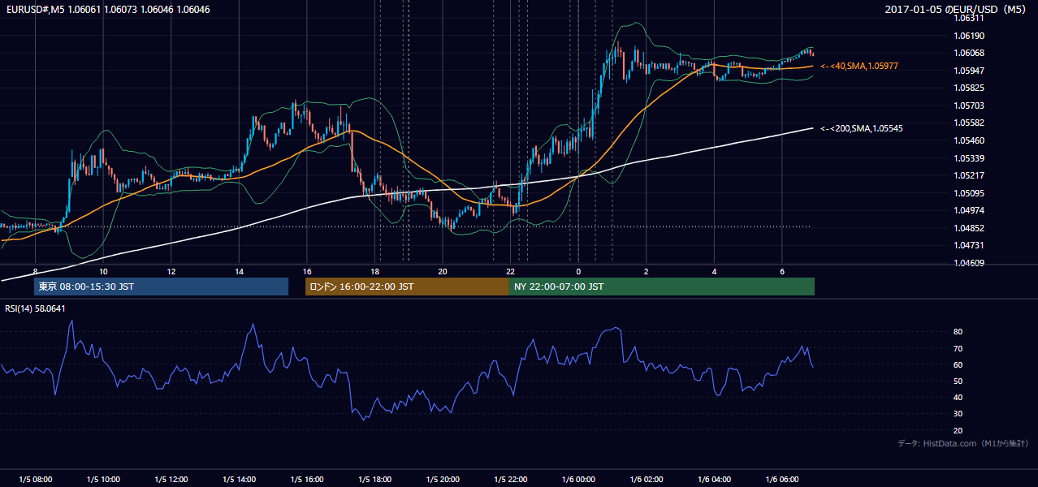Click RSI axis level 80
1038x487 pixels.
(958, 332)
